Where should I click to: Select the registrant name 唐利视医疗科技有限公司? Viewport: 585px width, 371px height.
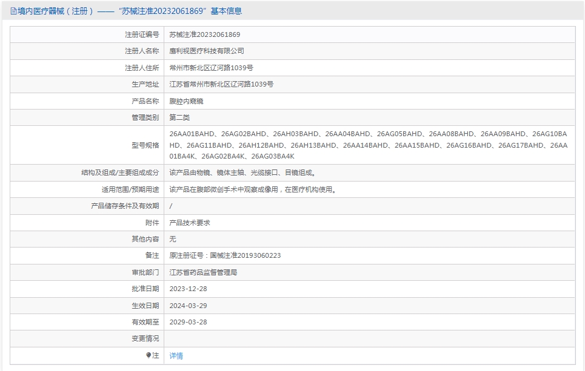point(207,51)
